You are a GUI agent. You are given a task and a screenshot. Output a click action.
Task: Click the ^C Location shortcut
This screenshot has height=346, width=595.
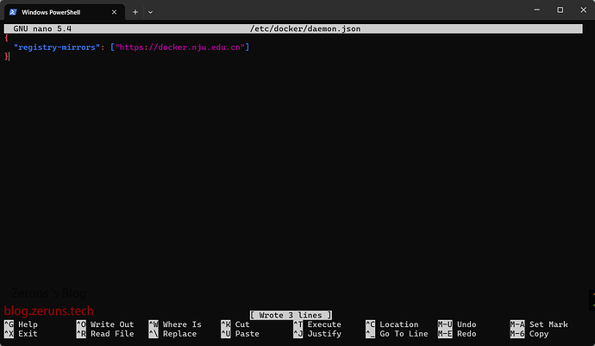392,324
